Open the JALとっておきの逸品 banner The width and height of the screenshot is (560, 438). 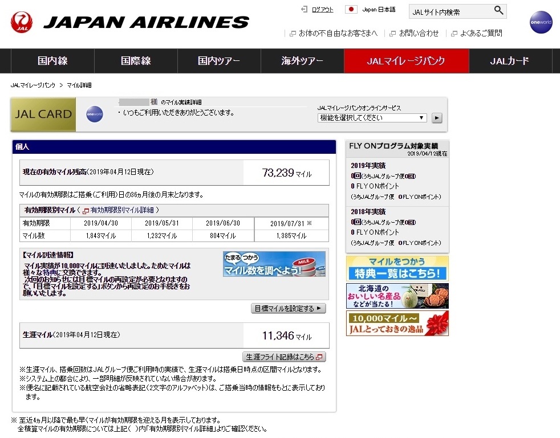[x=397, y=323]
